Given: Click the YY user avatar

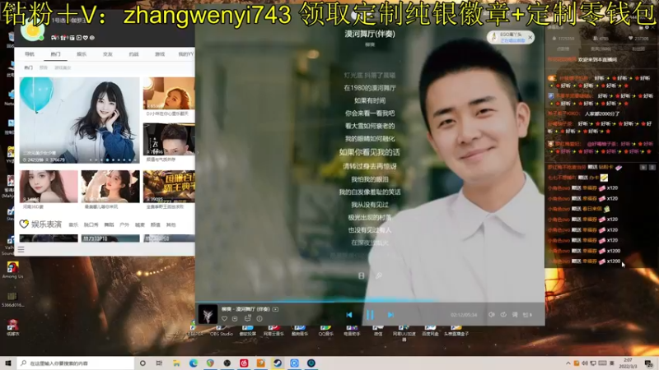Looking at the screenshot, I should [33, 30].
